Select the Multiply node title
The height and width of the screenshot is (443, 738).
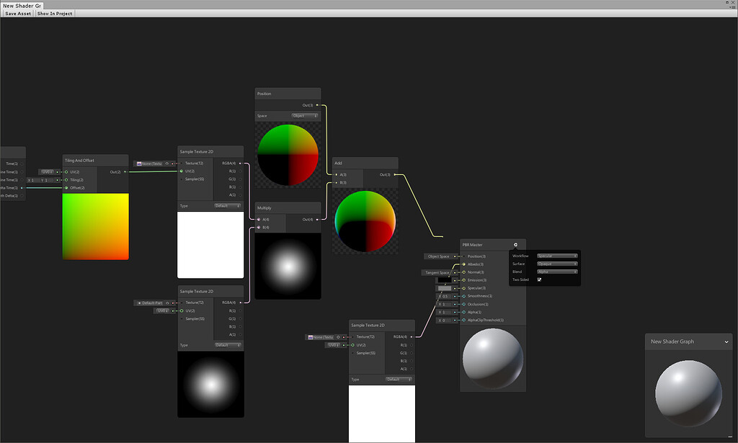tap(264, 208)
